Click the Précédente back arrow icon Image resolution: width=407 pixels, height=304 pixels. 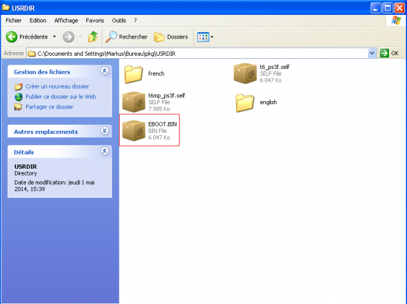tap(11, 37)
